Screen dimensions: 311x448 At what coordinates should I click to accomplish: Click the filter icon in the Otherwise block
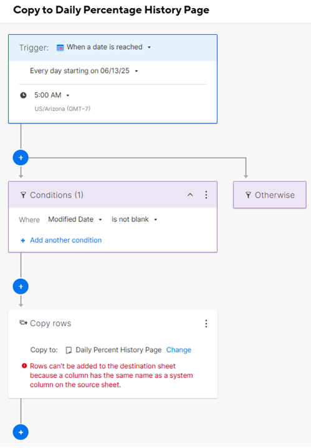pos(248,195)
